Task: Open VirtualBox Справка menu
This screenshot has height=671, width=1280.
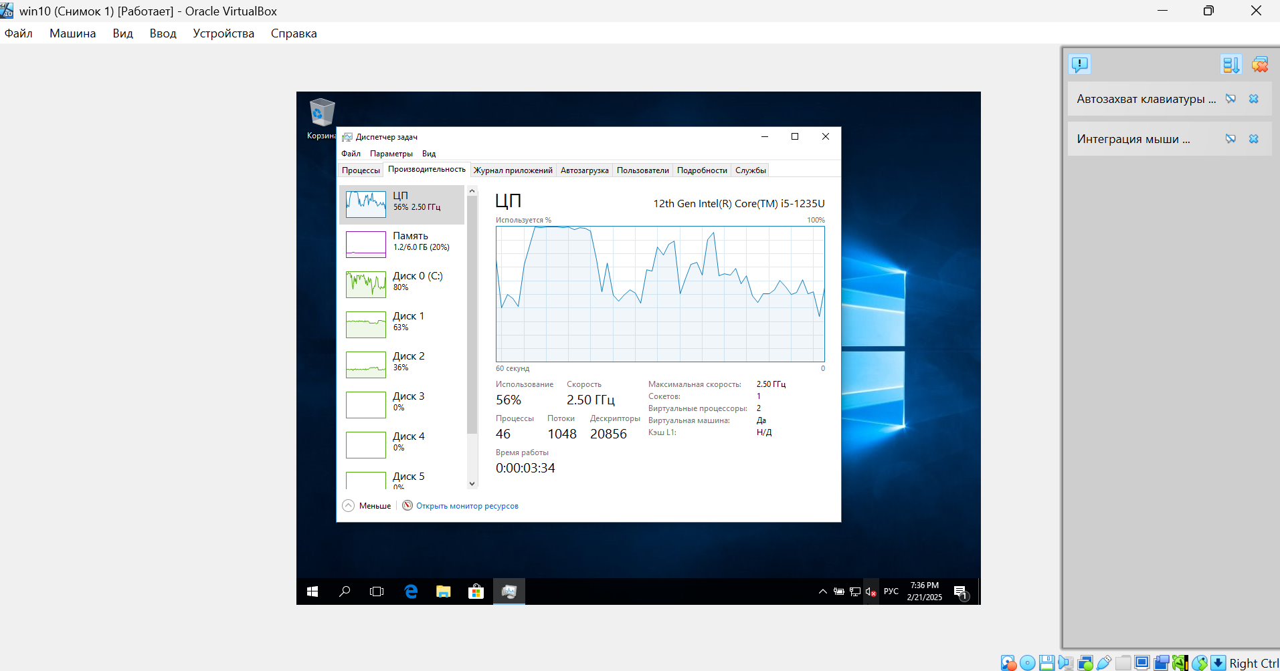Action: click(294, 33)
